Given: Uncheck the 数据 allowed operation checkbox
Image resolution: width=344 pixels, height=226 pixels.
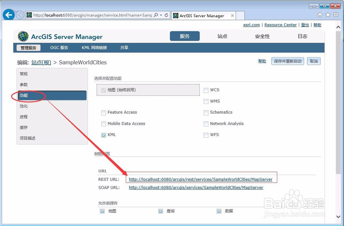Looking at the screenshot, I should 219,211.
